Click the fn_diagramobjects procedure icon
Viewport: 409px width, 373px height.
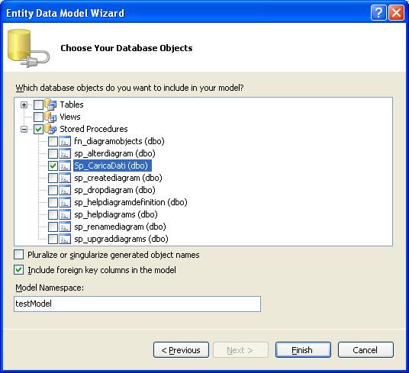click(65, 141)
